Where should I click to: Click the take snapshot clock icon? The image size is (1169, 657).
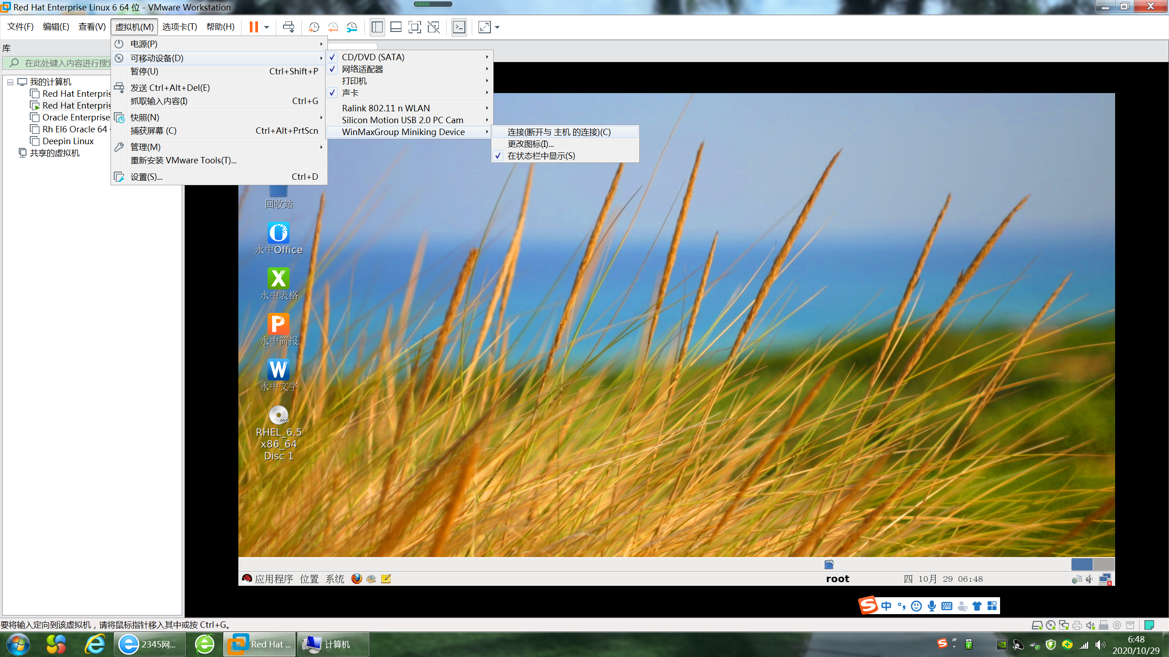point(314,27)
